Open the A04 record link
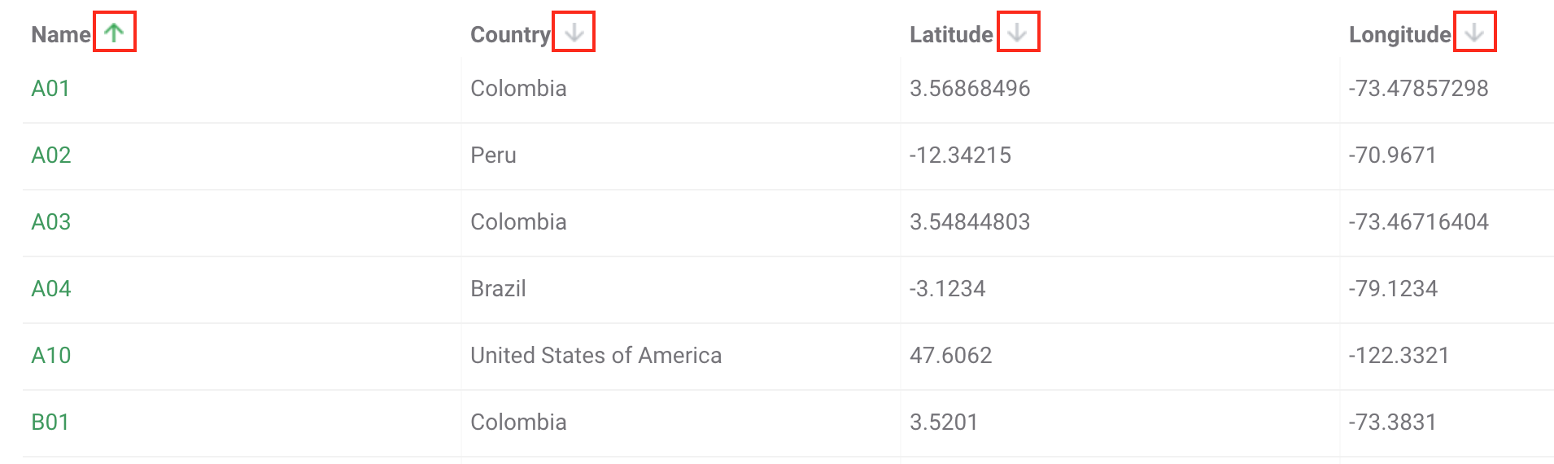 point(51,289)
